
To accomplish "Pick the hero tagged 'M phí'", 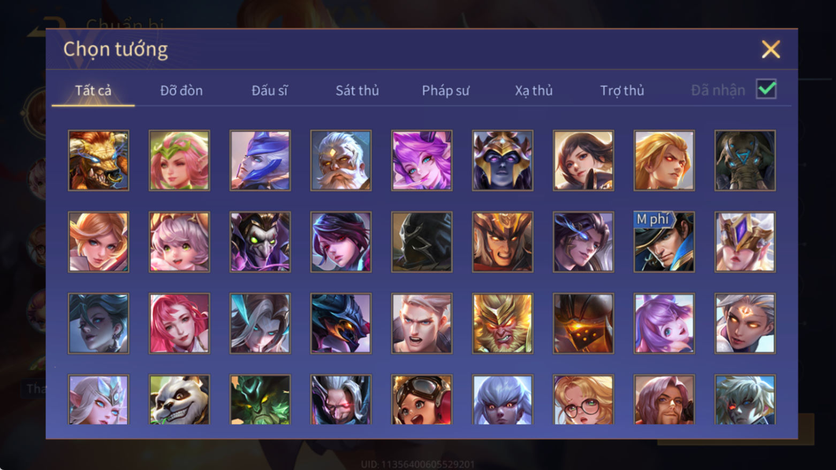I will tap(664, 242).
